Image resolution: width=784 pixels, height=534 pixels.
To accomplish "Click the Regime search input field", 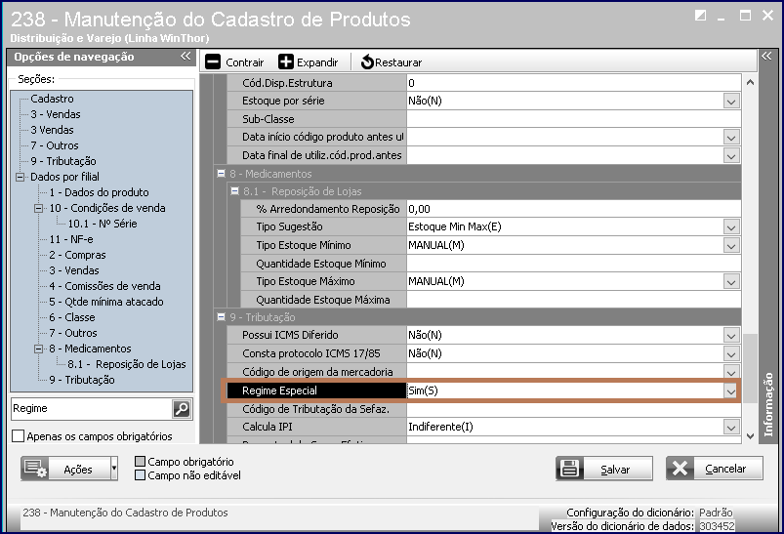I will [x=92, y=408].
